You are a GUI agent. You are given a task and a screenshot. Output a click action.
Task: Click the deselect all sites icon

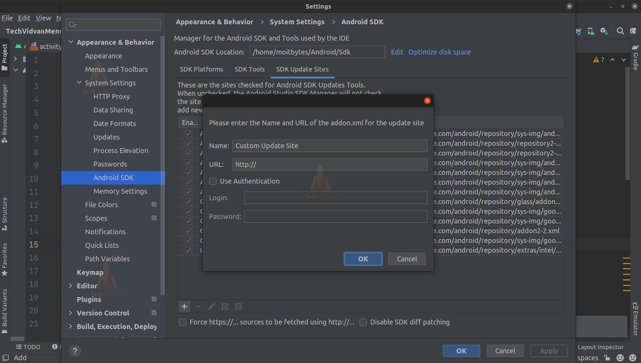tap(239, 306)
